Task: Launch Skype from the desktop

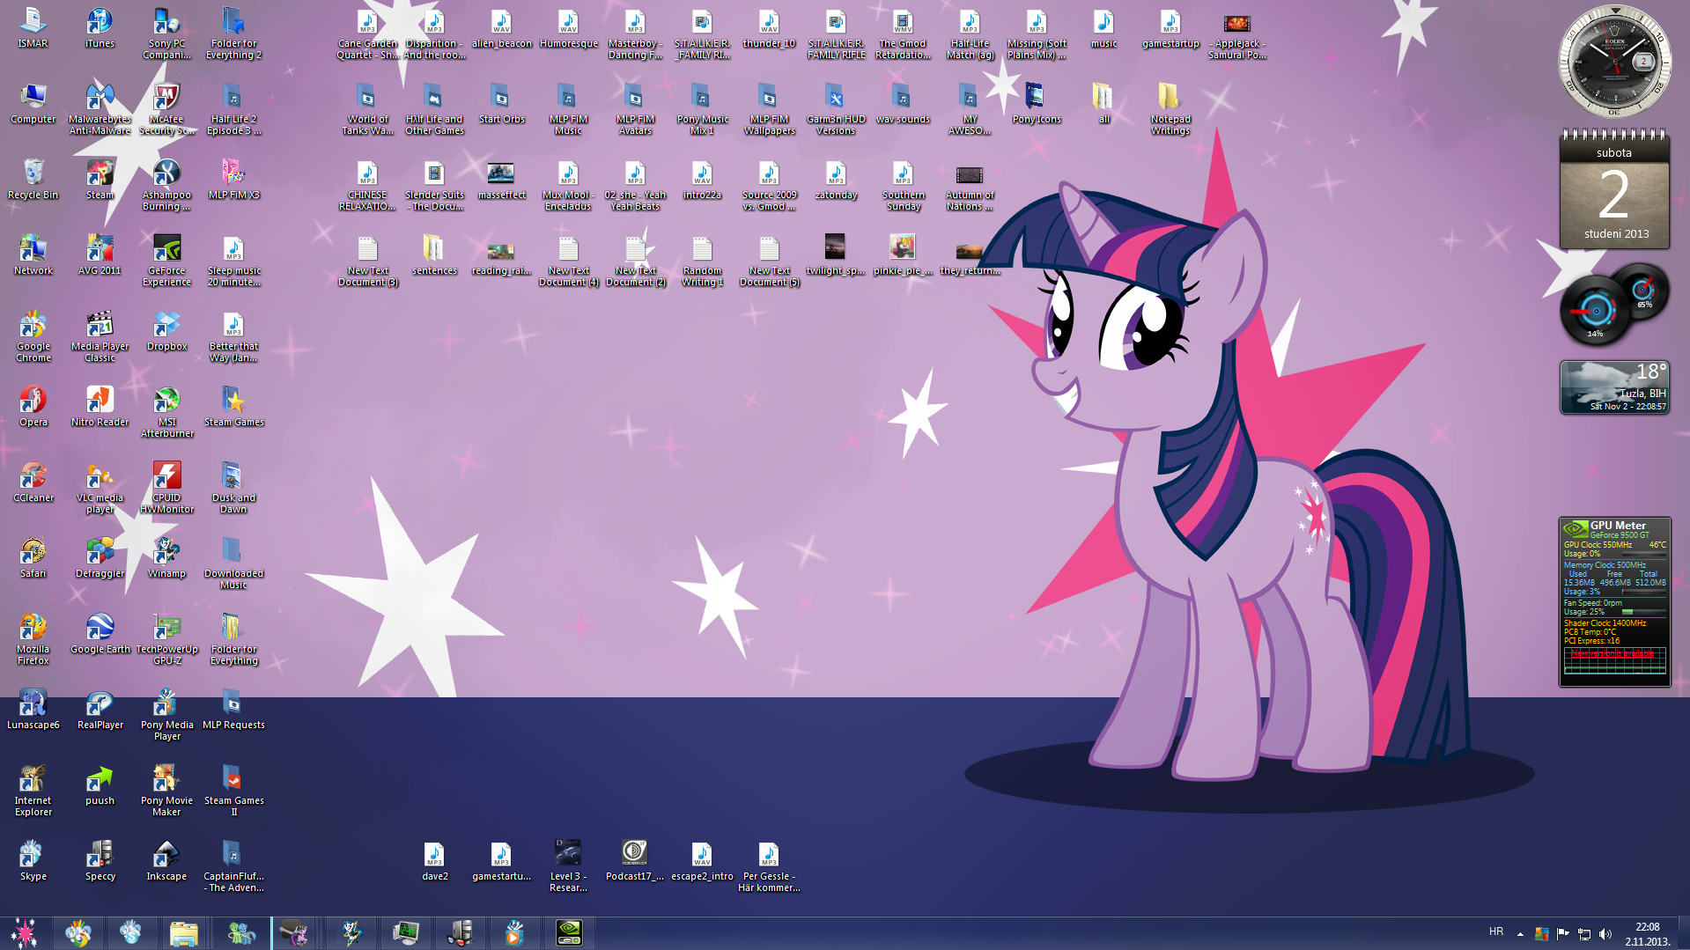Action: coord(33,861)
